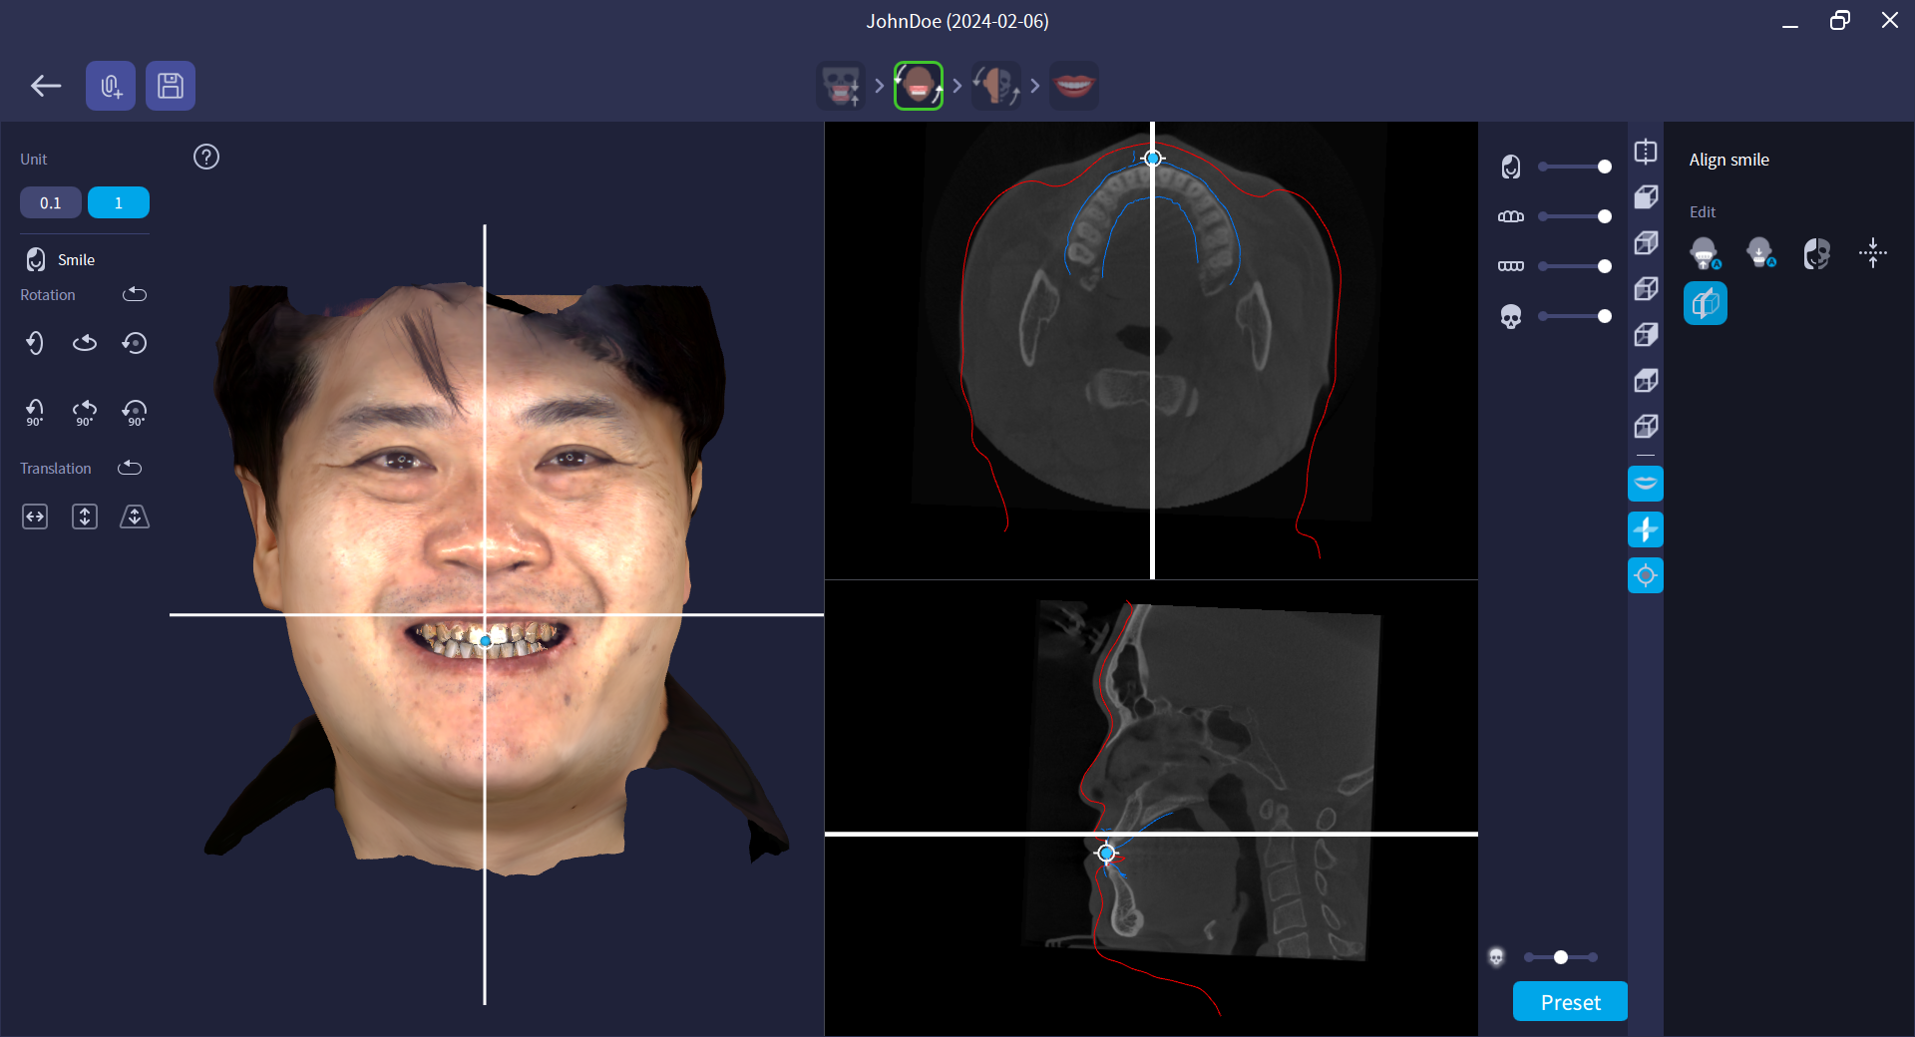Go to the red lips workflow step
This screenshot has width=1915, height=1037.
(1074, 87)
